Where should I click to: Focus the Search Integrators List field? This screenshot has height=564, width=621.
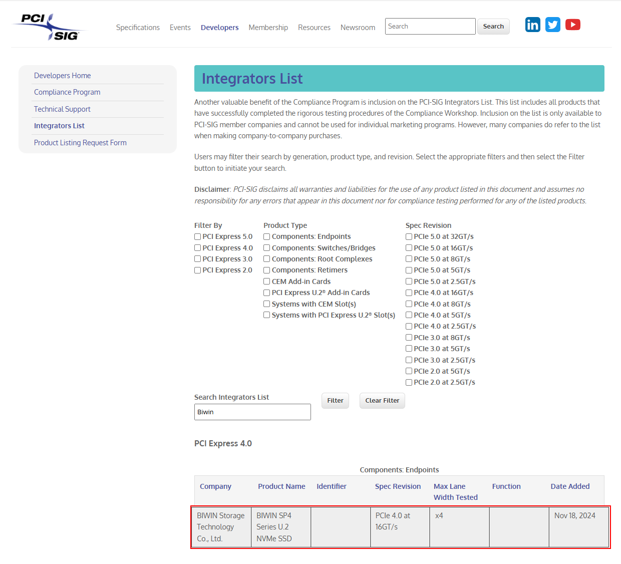252,412
